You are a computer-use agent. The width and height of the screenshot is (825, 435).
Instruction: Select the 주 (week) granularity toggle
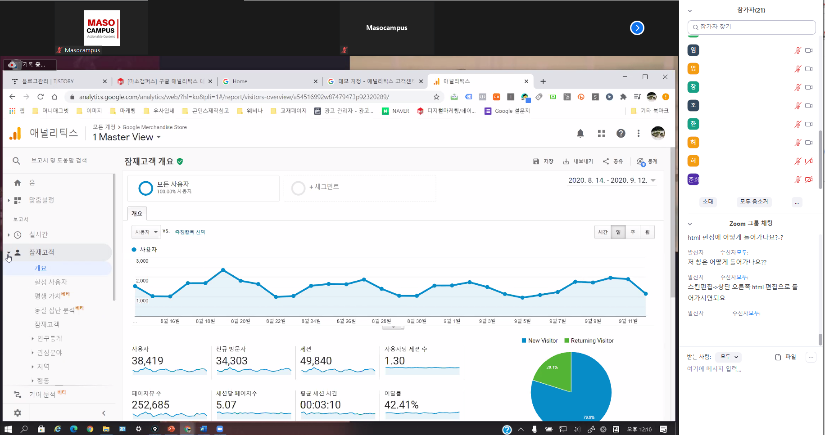(633, 232)
